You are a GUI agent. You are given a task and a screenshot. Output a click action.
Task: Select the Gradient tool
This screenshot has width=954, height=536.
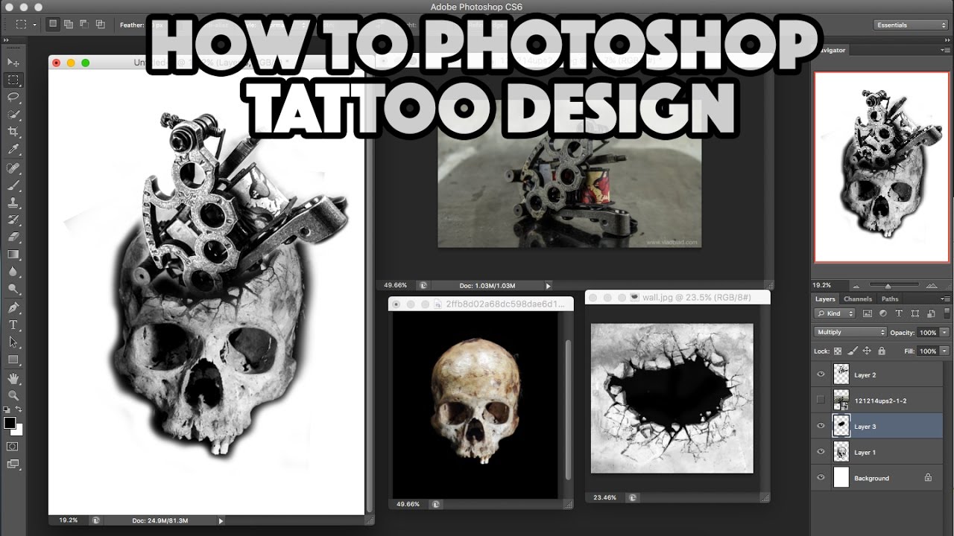coord(13,255)
